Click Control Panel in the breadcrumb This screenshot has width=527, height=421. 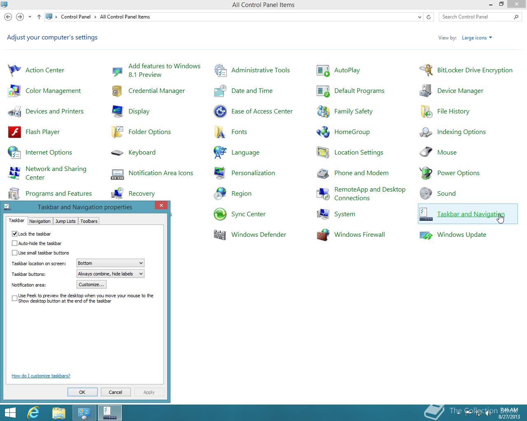pyautogui.click(x=76, y=17)
